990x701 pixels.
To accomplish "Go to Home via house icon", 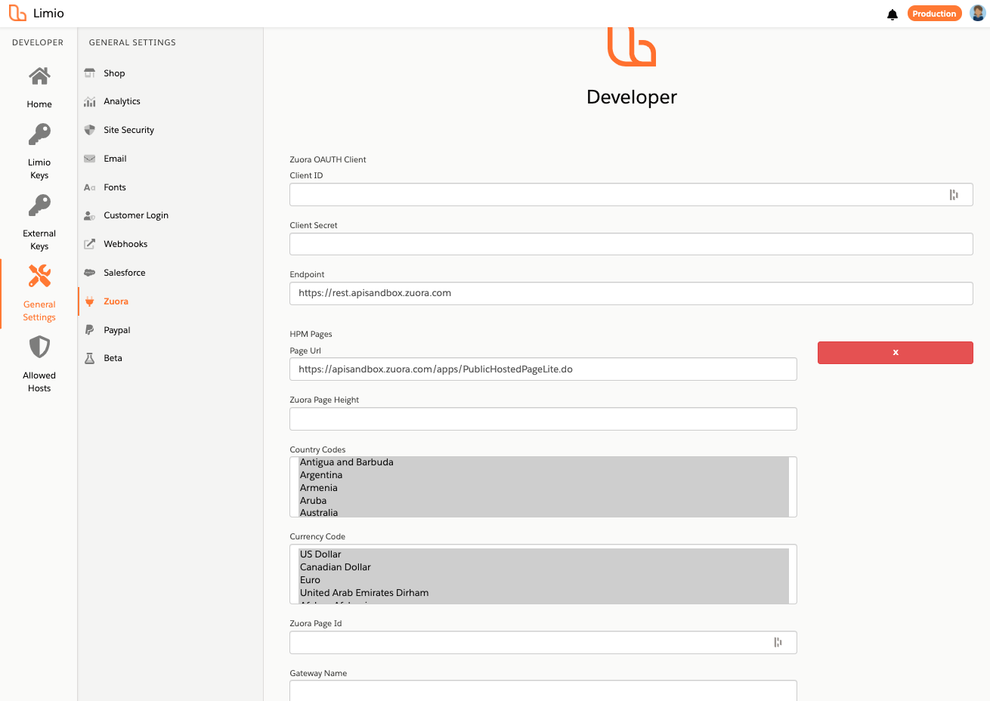I will tap(39, 76).
